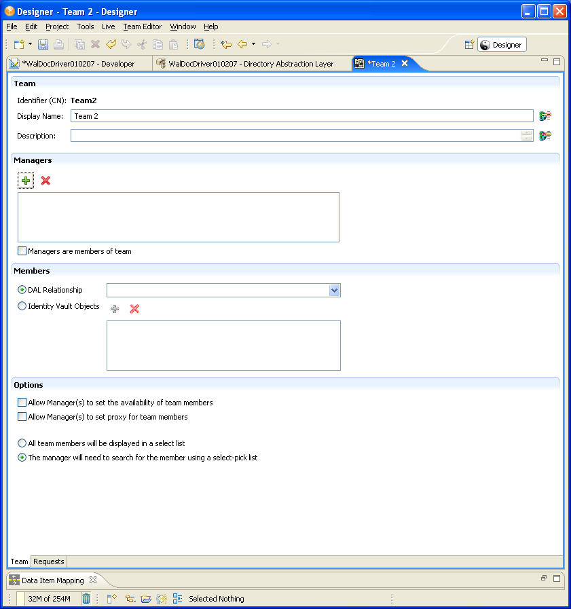Select the Identity Vault Objects radio button
Viewport: 571px width, 609px height.
click(x=22, y=306)
